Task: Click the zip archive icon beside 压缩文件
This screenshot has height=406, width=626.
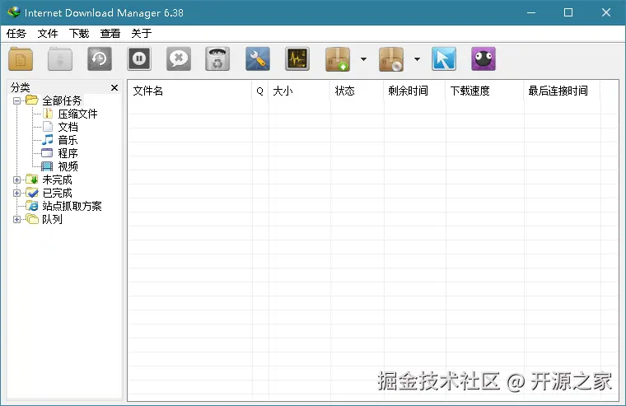Action: [x=48, y=114]
